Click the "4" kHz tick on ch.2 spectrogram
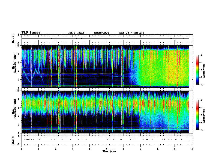216x167 pixels. (19, 116)
